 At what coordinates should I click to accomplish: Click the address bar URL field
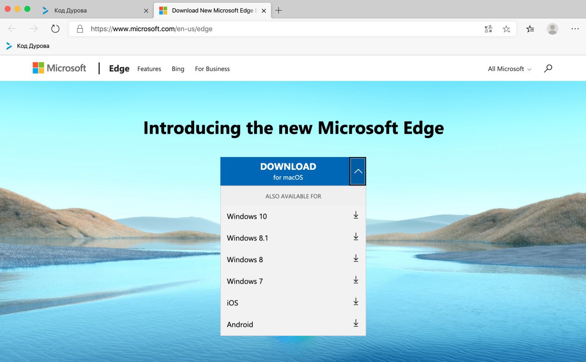(x=275, y=29)
